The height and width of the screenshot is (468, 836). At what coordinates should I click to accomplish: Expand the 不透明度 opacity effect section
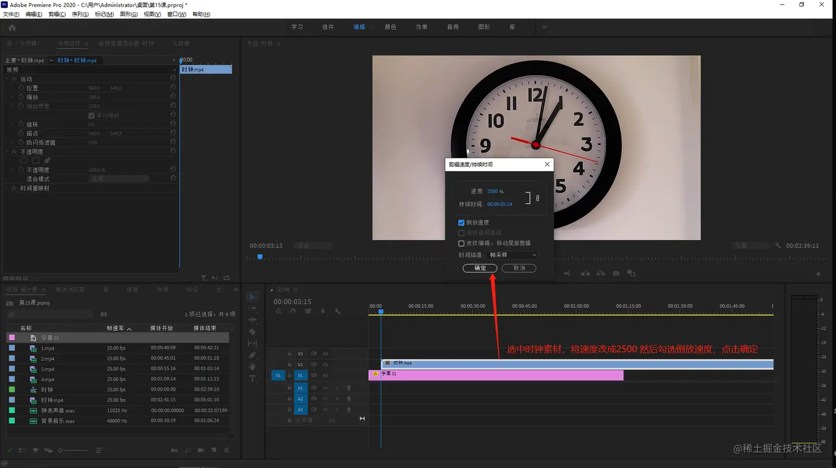pos(7,151)
